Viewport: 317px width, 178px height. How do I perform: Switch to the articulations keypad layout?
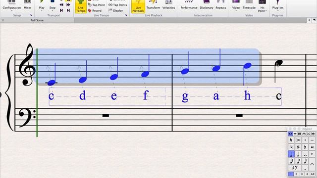click(x=304, y=134)
